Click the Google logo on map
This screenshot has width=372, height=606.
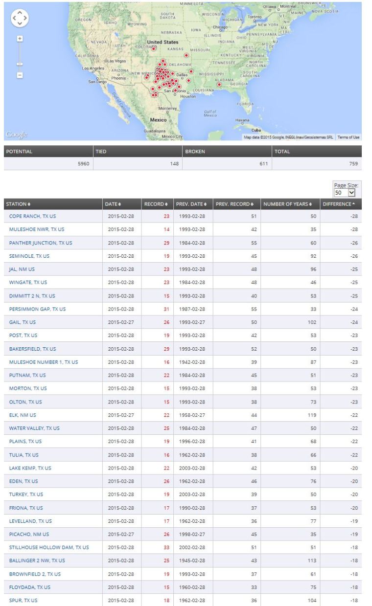tap(17, 135)
